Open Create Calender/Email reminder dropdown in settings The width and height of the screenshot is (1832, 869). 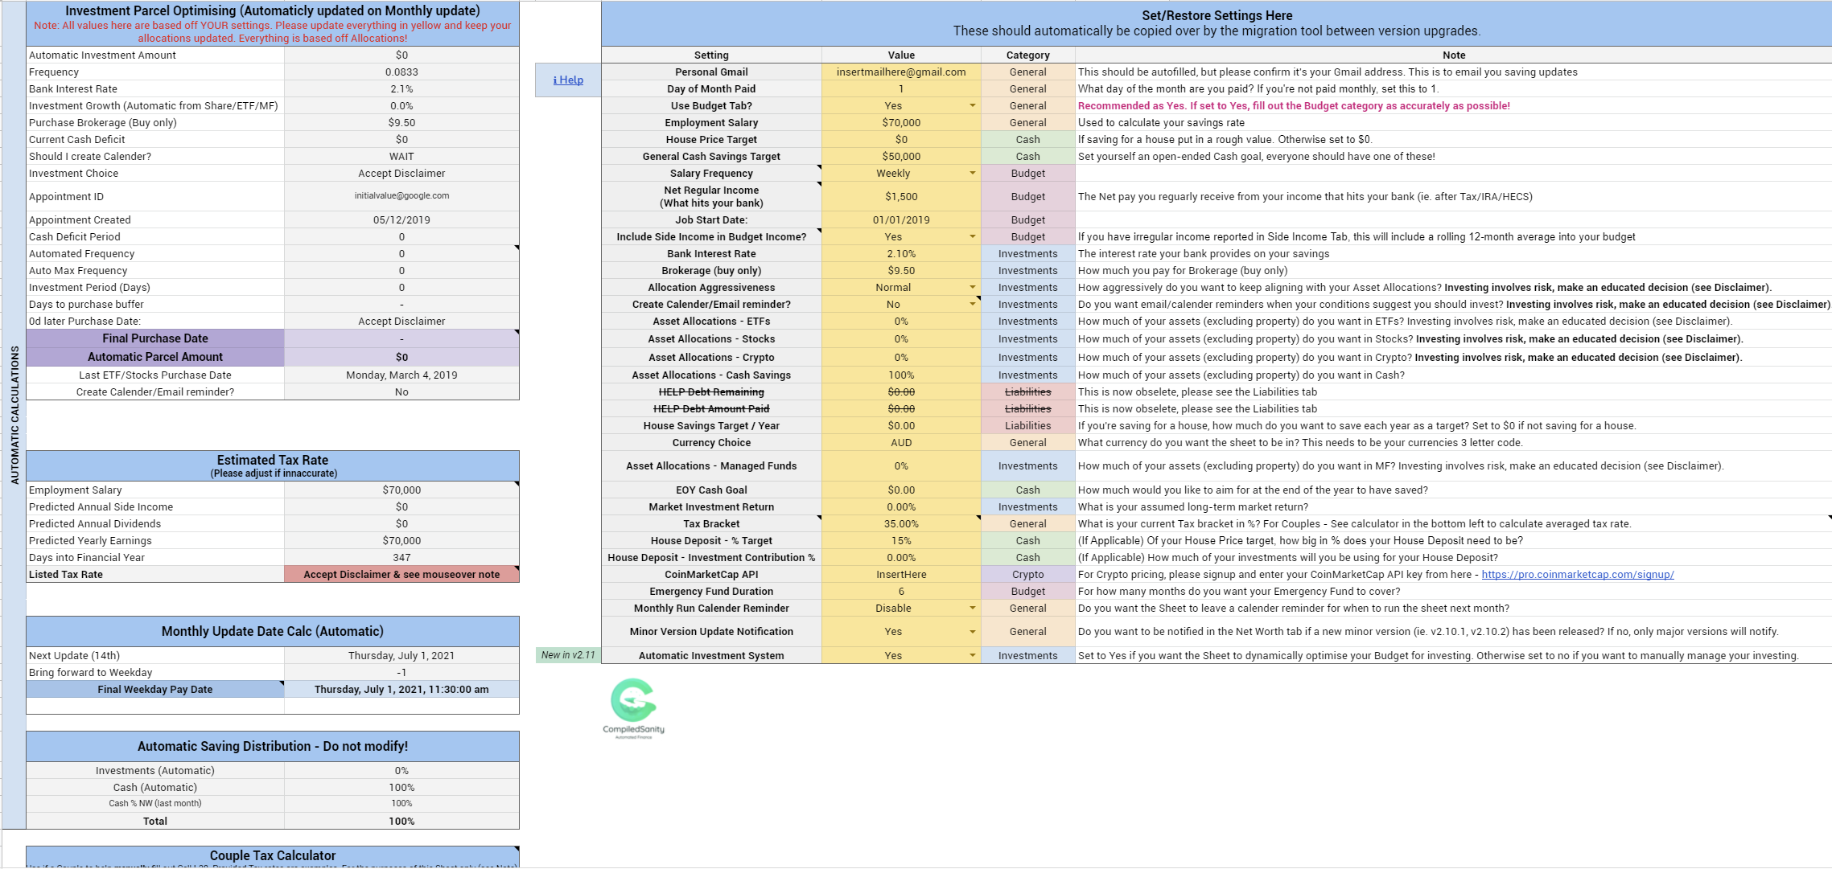coord(972,304)
